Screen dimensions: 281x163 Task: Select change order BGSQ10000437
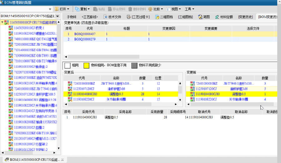tap(85, 34)
